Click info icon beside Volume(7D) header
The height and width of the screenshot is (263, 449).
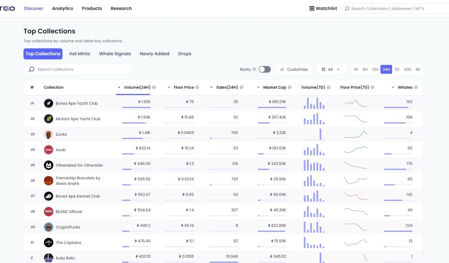(328, 87)
